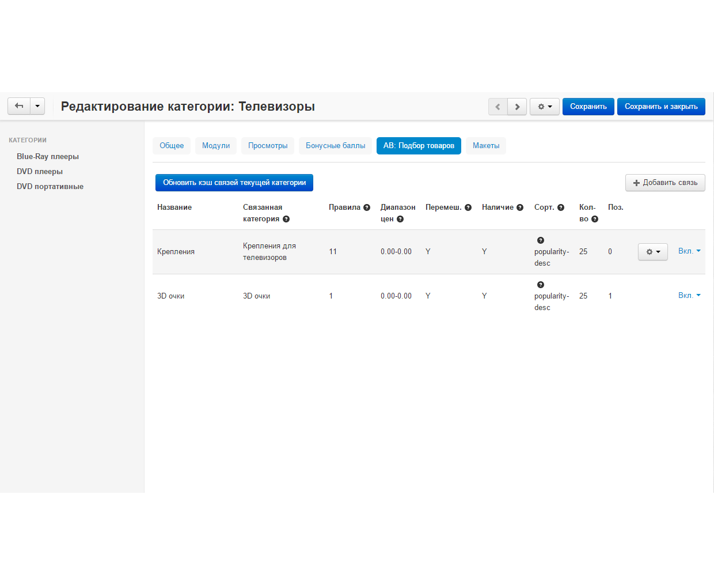Screen dimensions: 714x585
Task: Switch to the Модули tab
Action: click(216, 146)
